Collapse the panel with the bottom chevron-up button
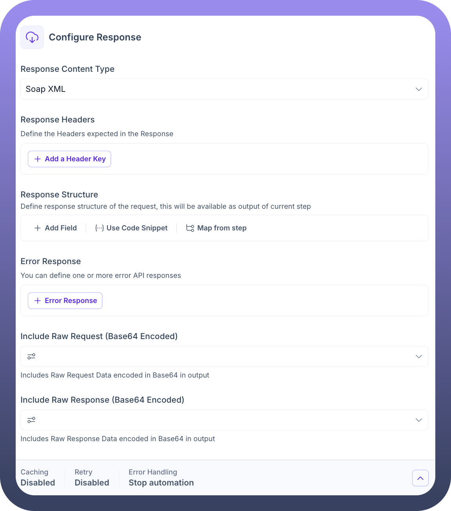The height and width of the screenshot is (511, 451). coord(420,478)
